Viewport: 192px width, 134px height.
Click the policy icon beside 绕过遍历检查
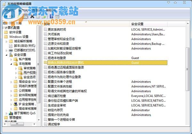45,96
